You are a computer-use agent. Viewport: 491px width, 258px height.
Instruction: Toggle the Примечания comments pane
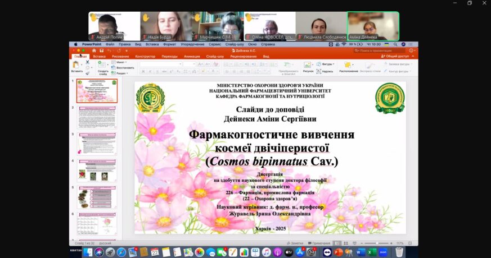320,243
